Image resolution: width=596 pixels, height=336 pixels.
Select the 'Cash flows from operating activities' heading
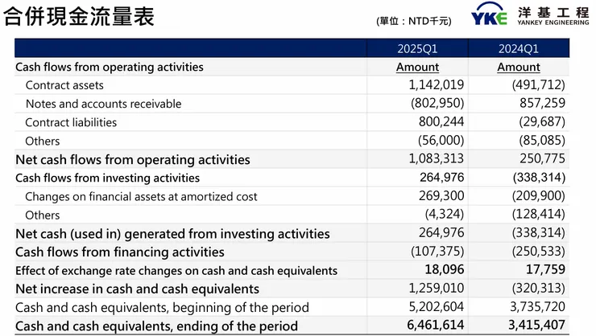[x=110, y=68]
